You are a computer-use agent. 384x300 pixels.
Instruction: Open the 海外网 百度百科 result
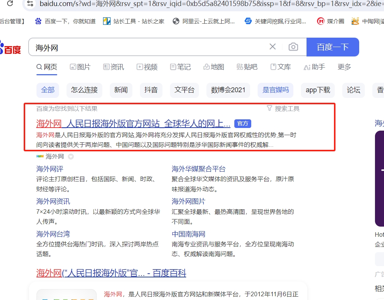[111, 273]
